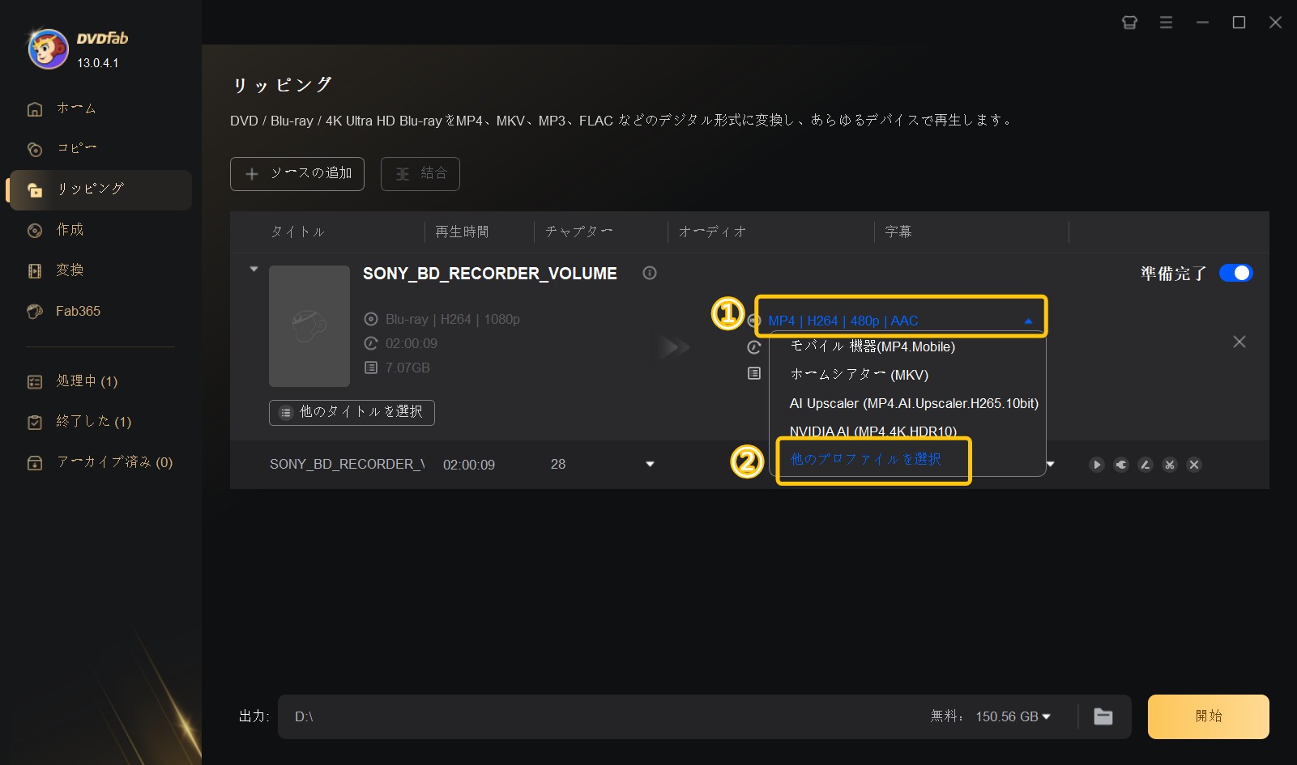
Task: Select AI Upscaler (MP4.AI.Upscaler.H265.10bit) profile
Action: coord(914,403)
